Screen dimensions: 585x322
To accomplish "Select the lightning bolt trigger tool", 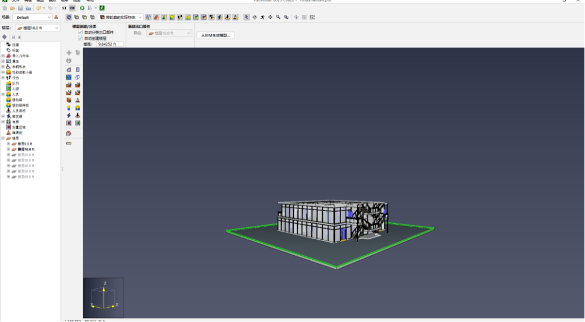I will click(x=69, y=115).
